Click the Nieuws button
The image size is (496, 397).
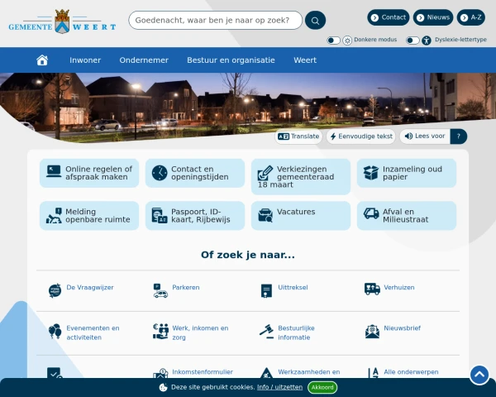click(x=433, y=17)
